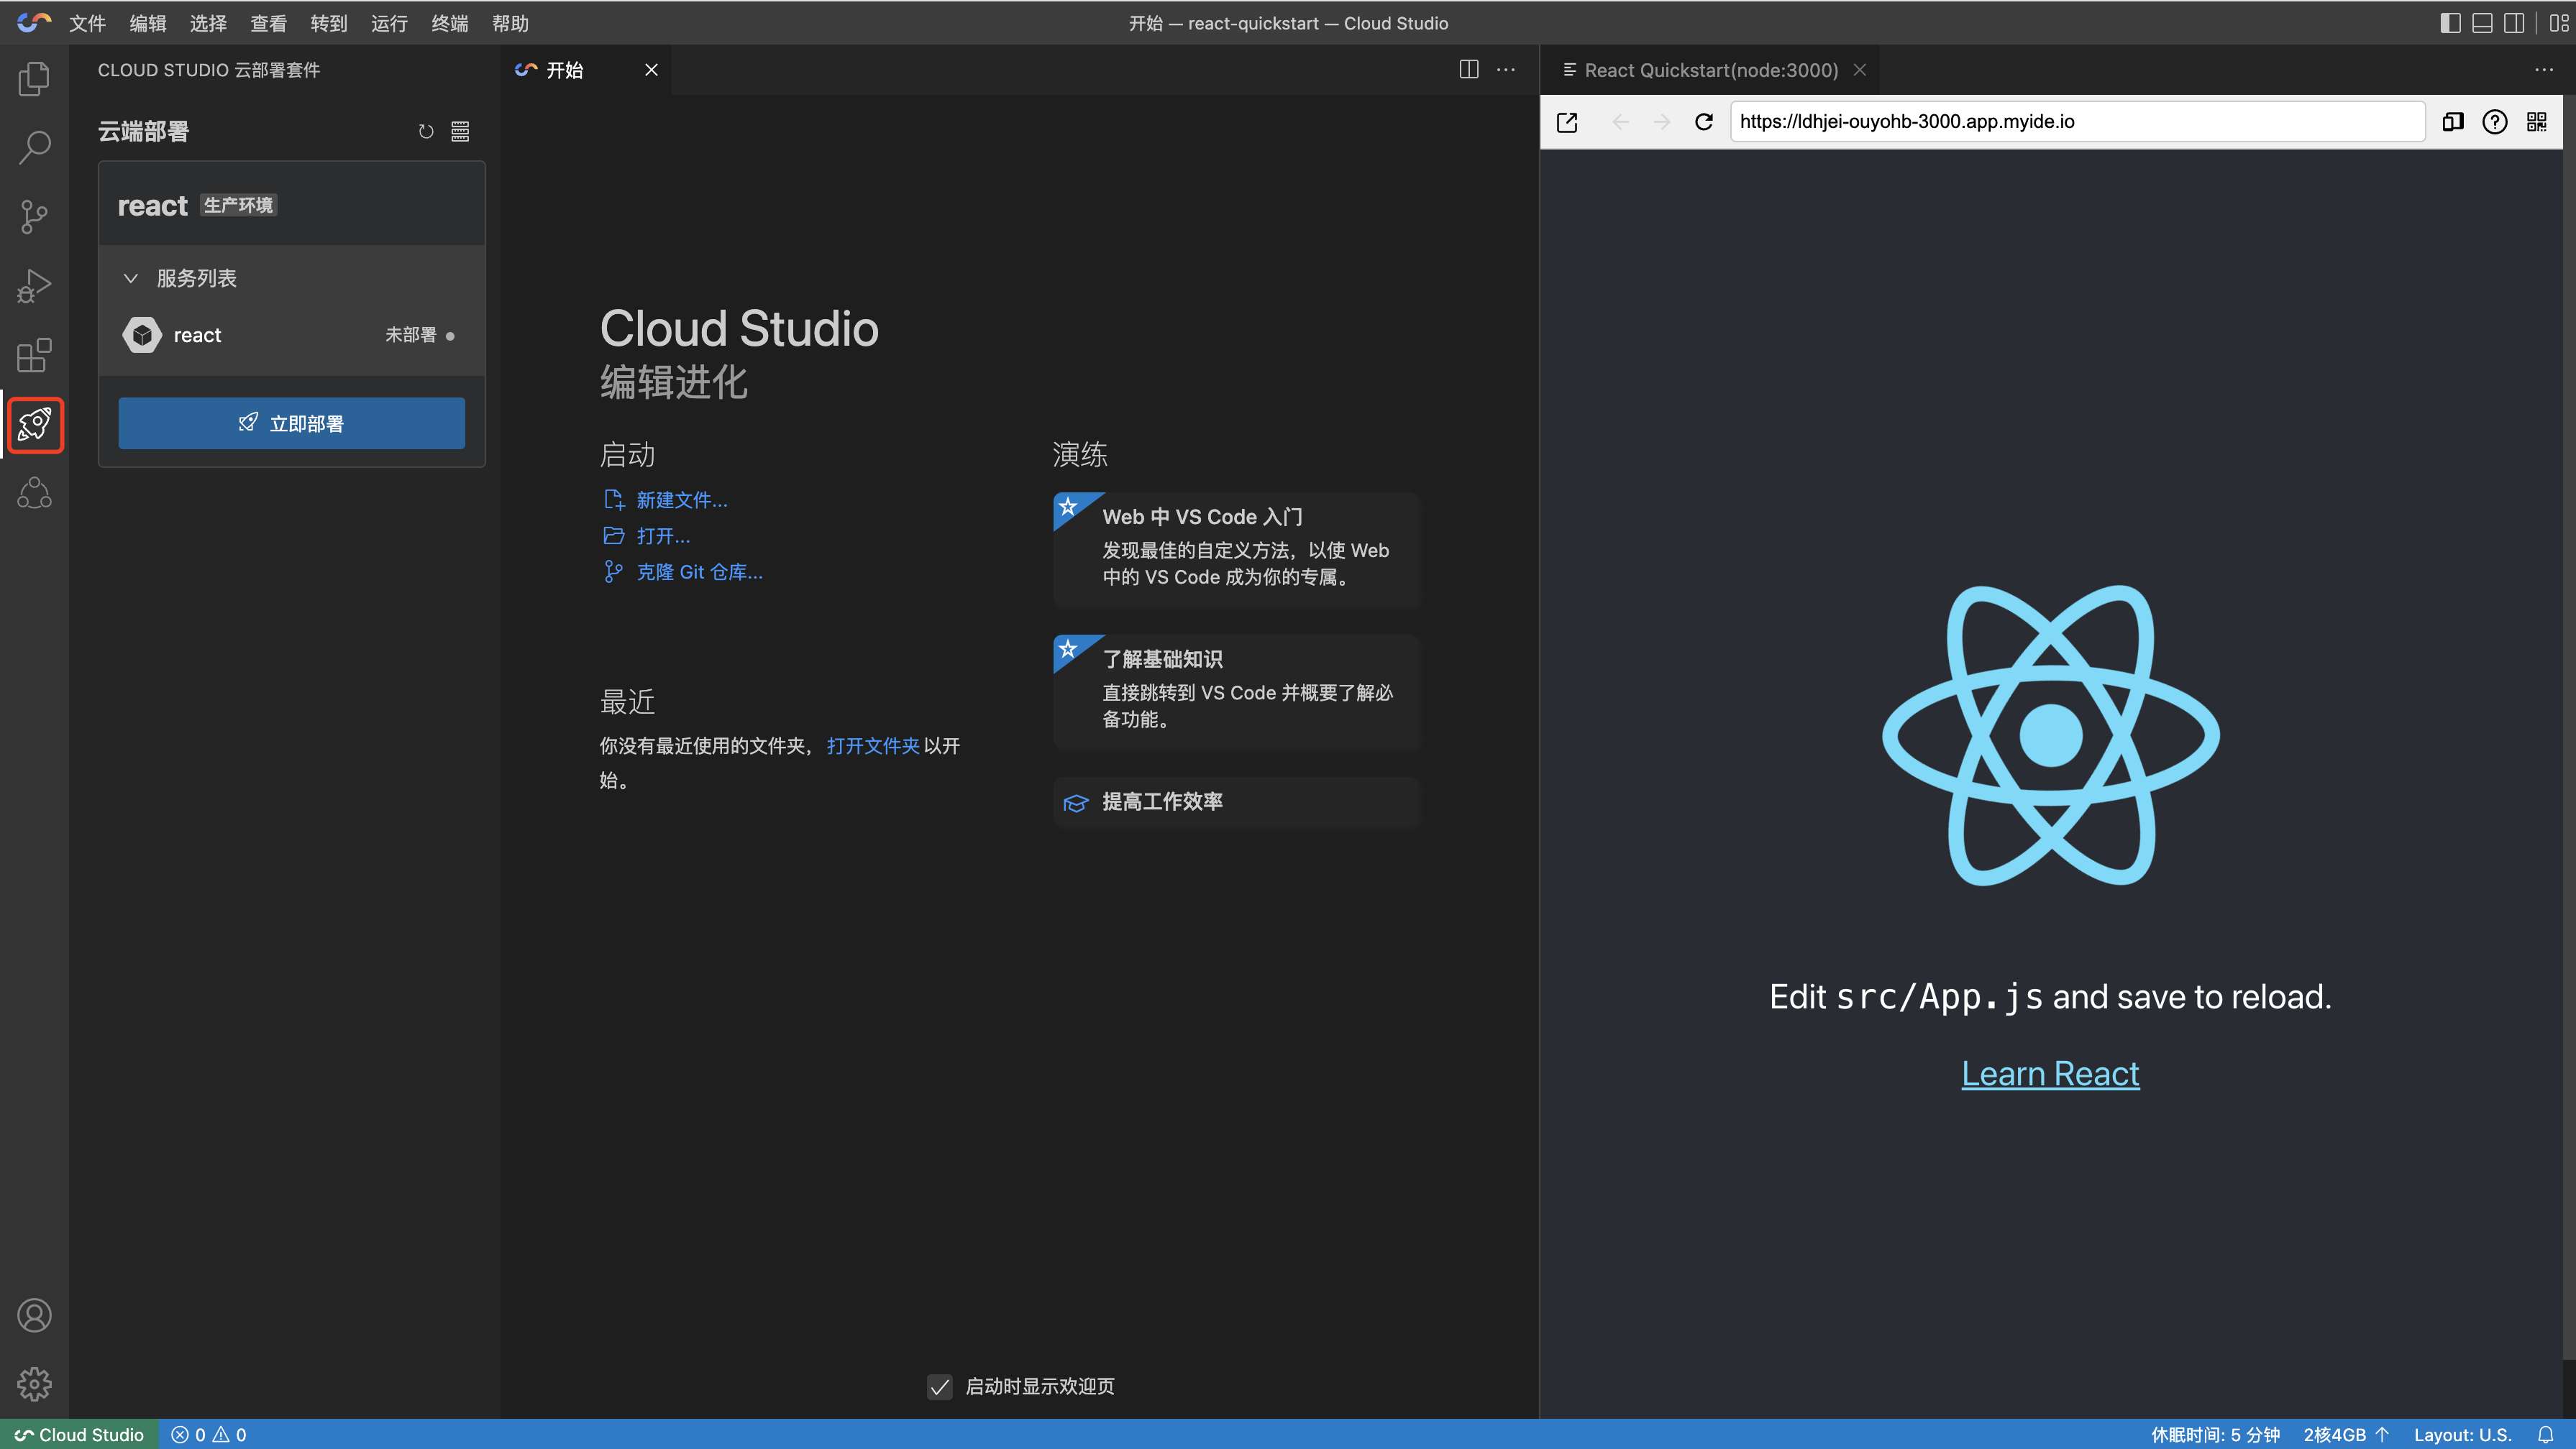Click 2核4GB spec status item

[x=2346, y=1435]
